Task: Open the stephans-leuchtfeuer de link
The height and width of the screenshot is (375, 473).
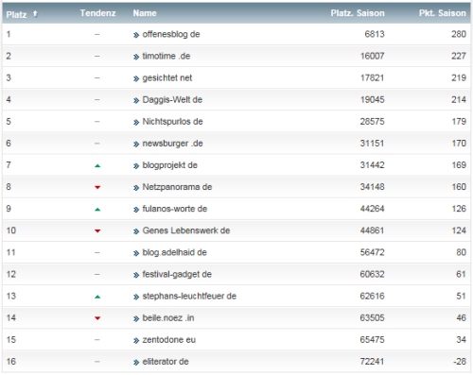Action: (x=189, y=296)
